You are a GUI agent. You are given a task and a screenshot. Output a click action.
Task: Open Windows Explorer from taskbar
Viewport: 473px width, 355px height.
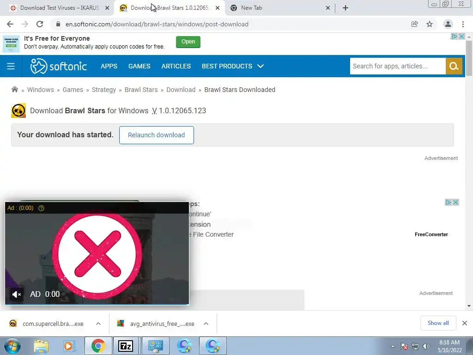pos(41,346)
